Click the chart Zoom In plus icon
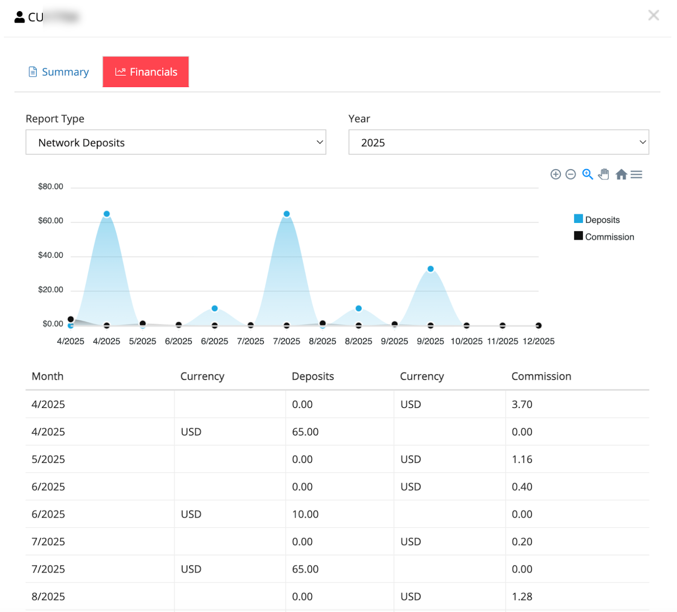 tap(555, 174)
